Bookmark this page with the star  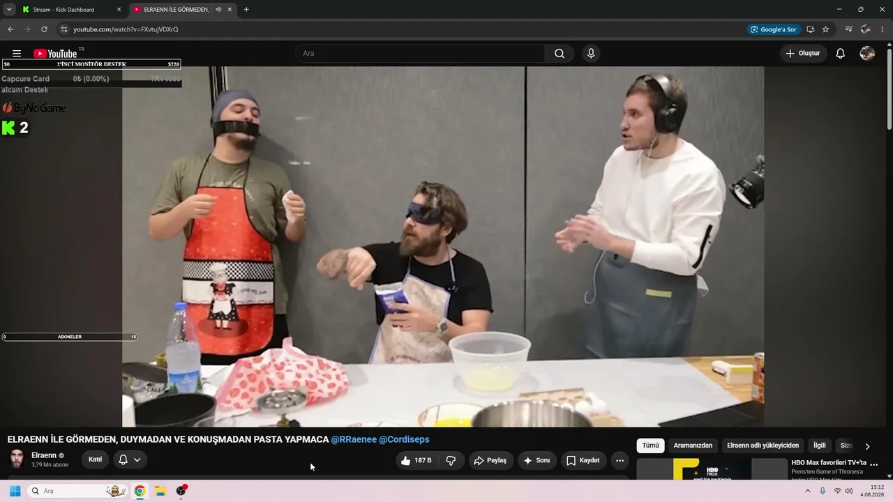pyautogui.click(x=825, y=29)
